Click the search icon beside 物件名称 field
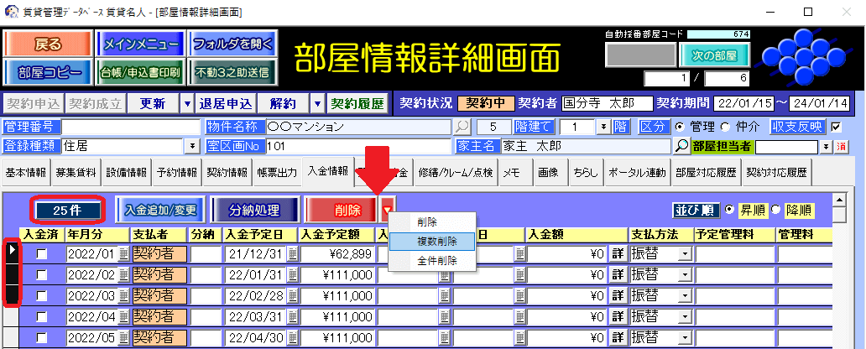Image resolution: width=866 pixels, height=349 pixels. (x=462, y=127)
